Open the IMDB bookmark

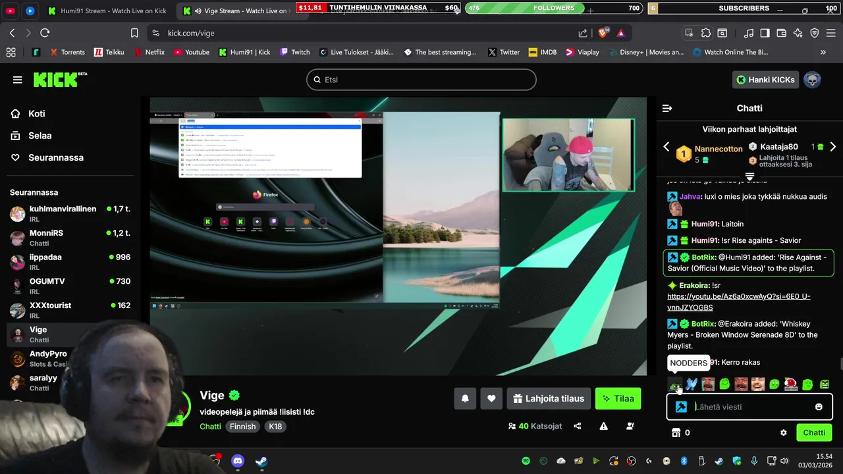pyautogui.click(x=542, y=52)
